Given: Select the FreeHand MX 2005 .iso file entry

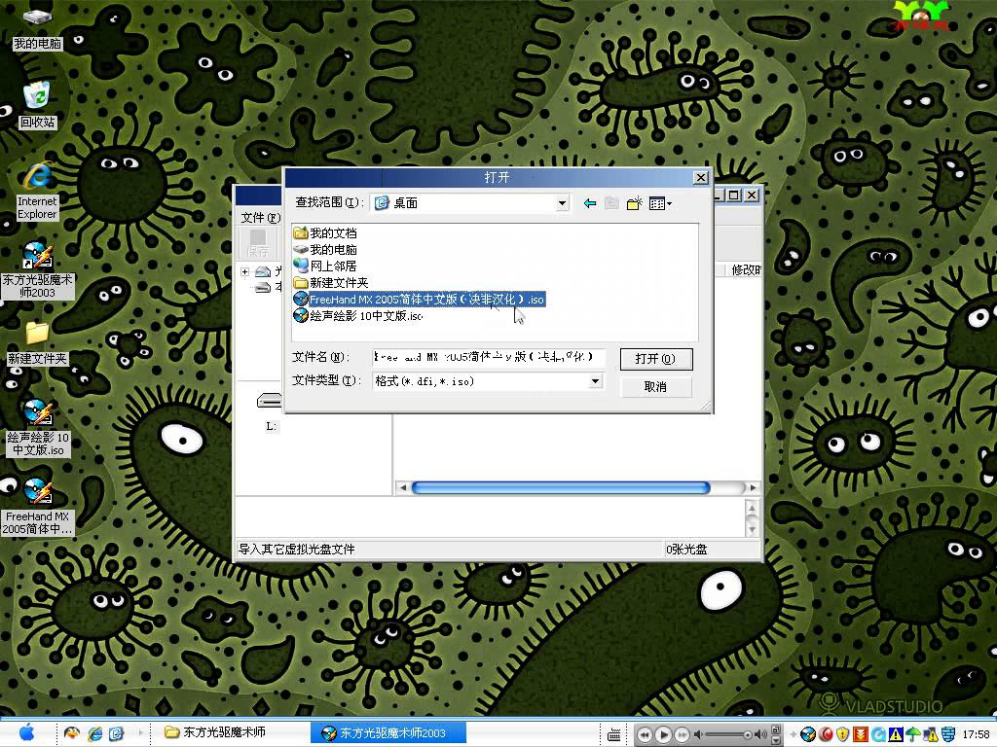Looking at the screenshot, I should 419,300.
